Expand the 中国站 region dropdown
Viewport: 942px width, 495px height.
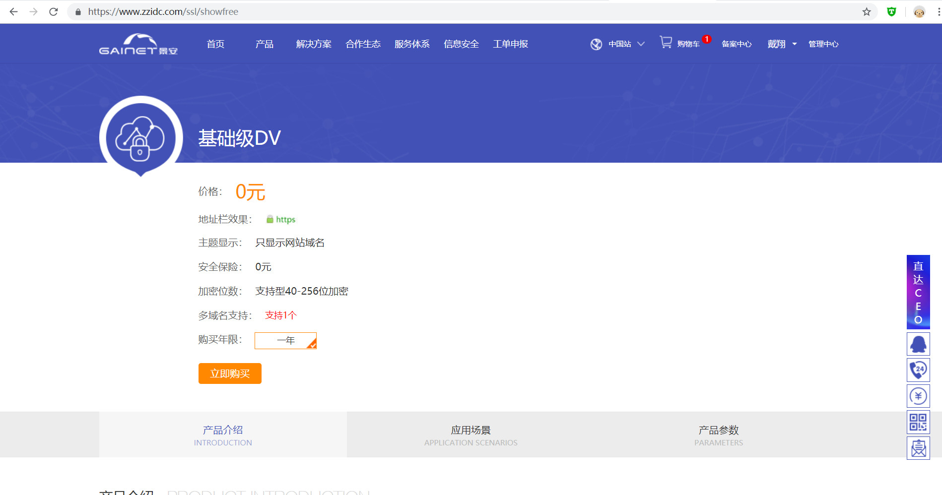pos(625,44)
